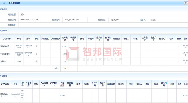The width and height of the screenshot is (188, 103).
Task: Click the outbound quantity 5.000
Action: click(65, 46)
